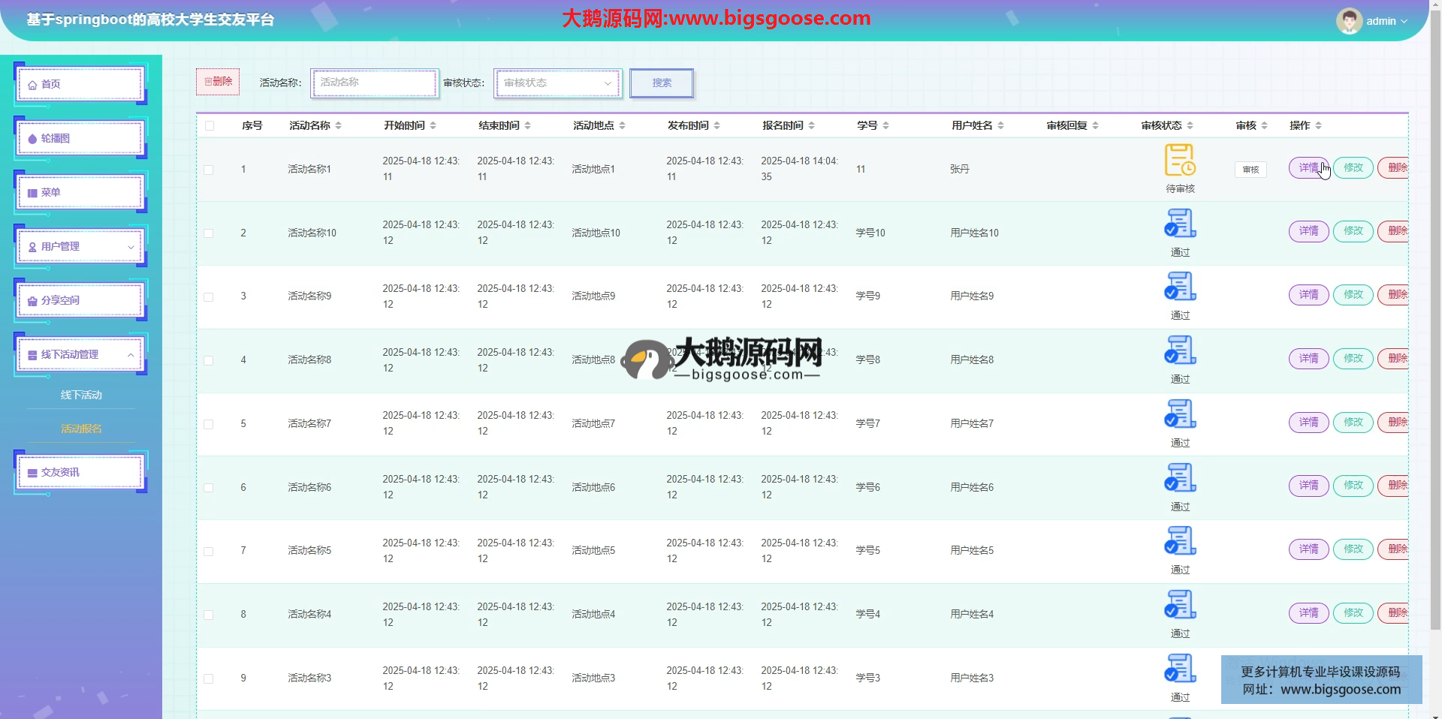Open the 审核状态 filter dropdown
The height and width of the screenshot is (719, 1442).
click(x=557, y=83)
